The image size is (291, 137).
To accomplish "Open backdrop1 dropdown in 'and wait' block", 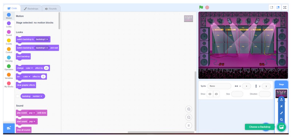I will [42, 48].
